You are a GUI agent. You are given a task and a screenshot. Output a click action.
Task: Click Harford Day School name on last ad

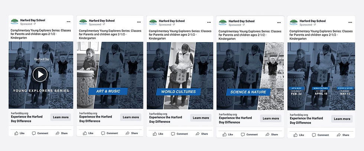[312, 21]
